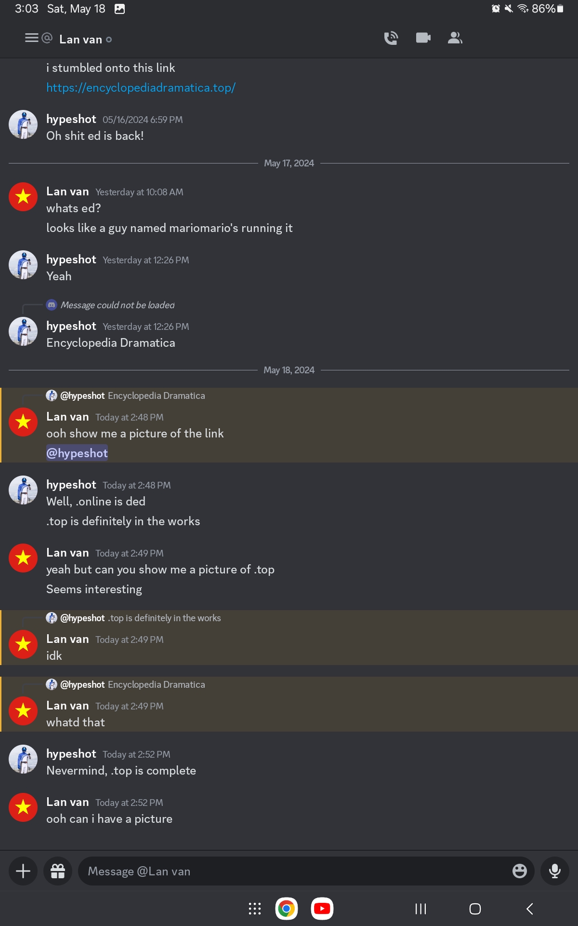The height and width of the screenshot is (926, 578).
Task: Tap the microphone voice message button
Action: pyautogui.click(x=555, y=871)
